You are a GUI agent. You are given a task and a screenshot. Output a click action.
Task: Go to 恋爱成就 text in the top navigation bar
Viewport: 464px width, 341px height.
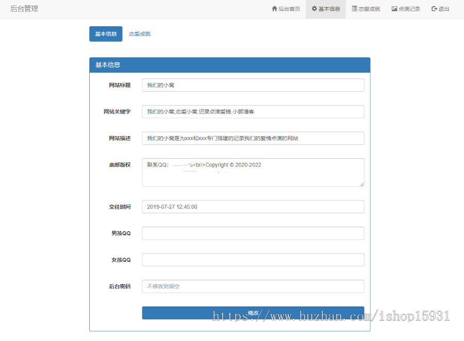[x=369, y=9]
